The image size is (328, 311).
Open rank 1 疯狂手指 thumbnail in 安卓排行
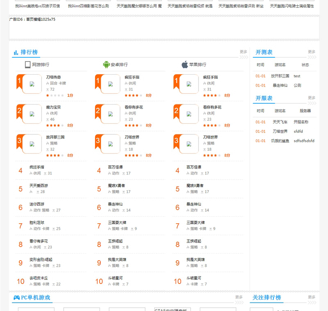[x=110, y=84]
